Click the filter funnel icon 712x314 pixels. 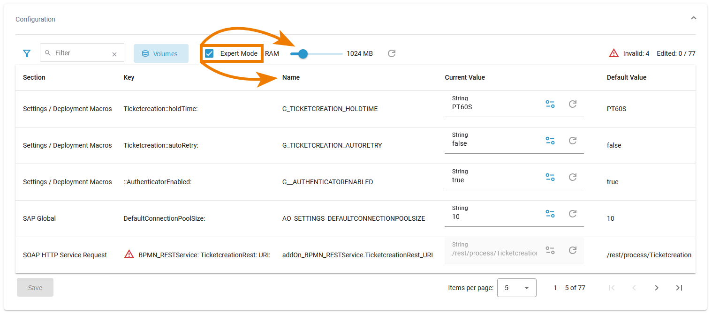[x=27, y=53]
